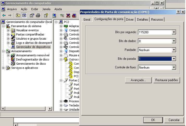This screenshot has width=186, height=126.
Task: Collapse the Portas node in device tree
Action: click(x=61, y=80)
